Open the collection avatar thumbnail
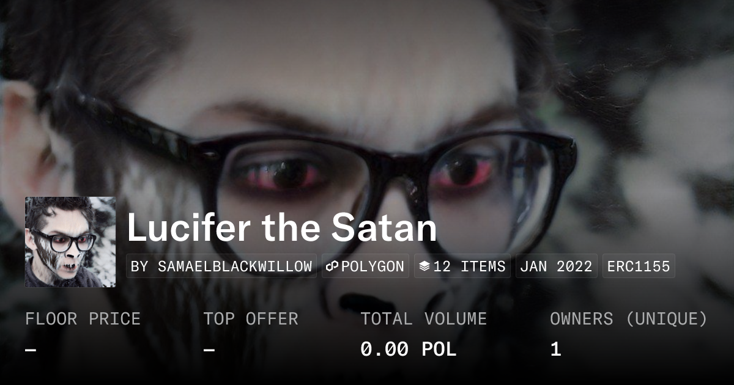The image size is (734, 385). pos(70,242)
